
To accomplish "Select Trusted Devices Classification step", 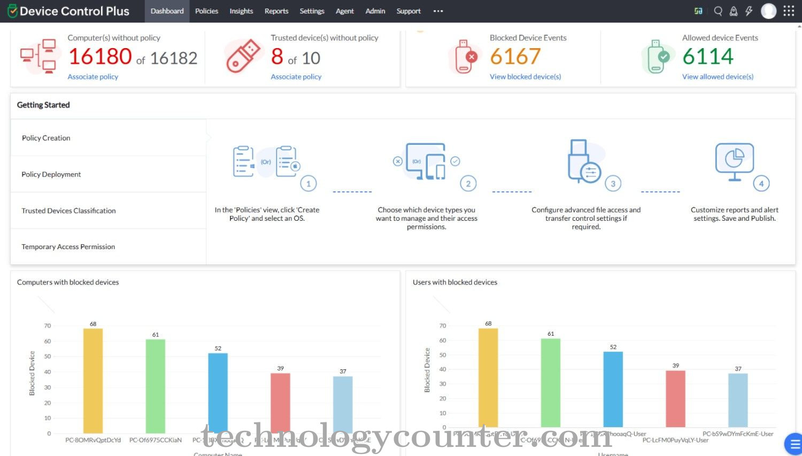I will click(x=108, y=211).
